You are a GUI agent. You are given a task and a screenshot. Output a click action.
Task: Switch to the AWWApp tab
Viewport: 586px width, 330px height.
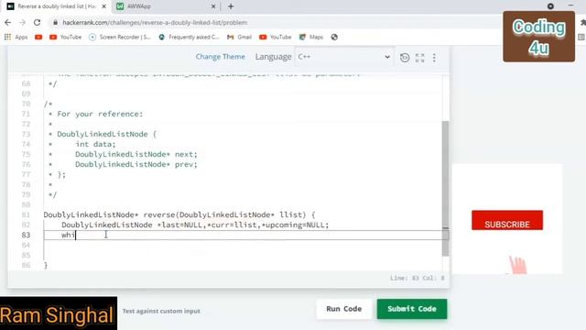point(166,6)
